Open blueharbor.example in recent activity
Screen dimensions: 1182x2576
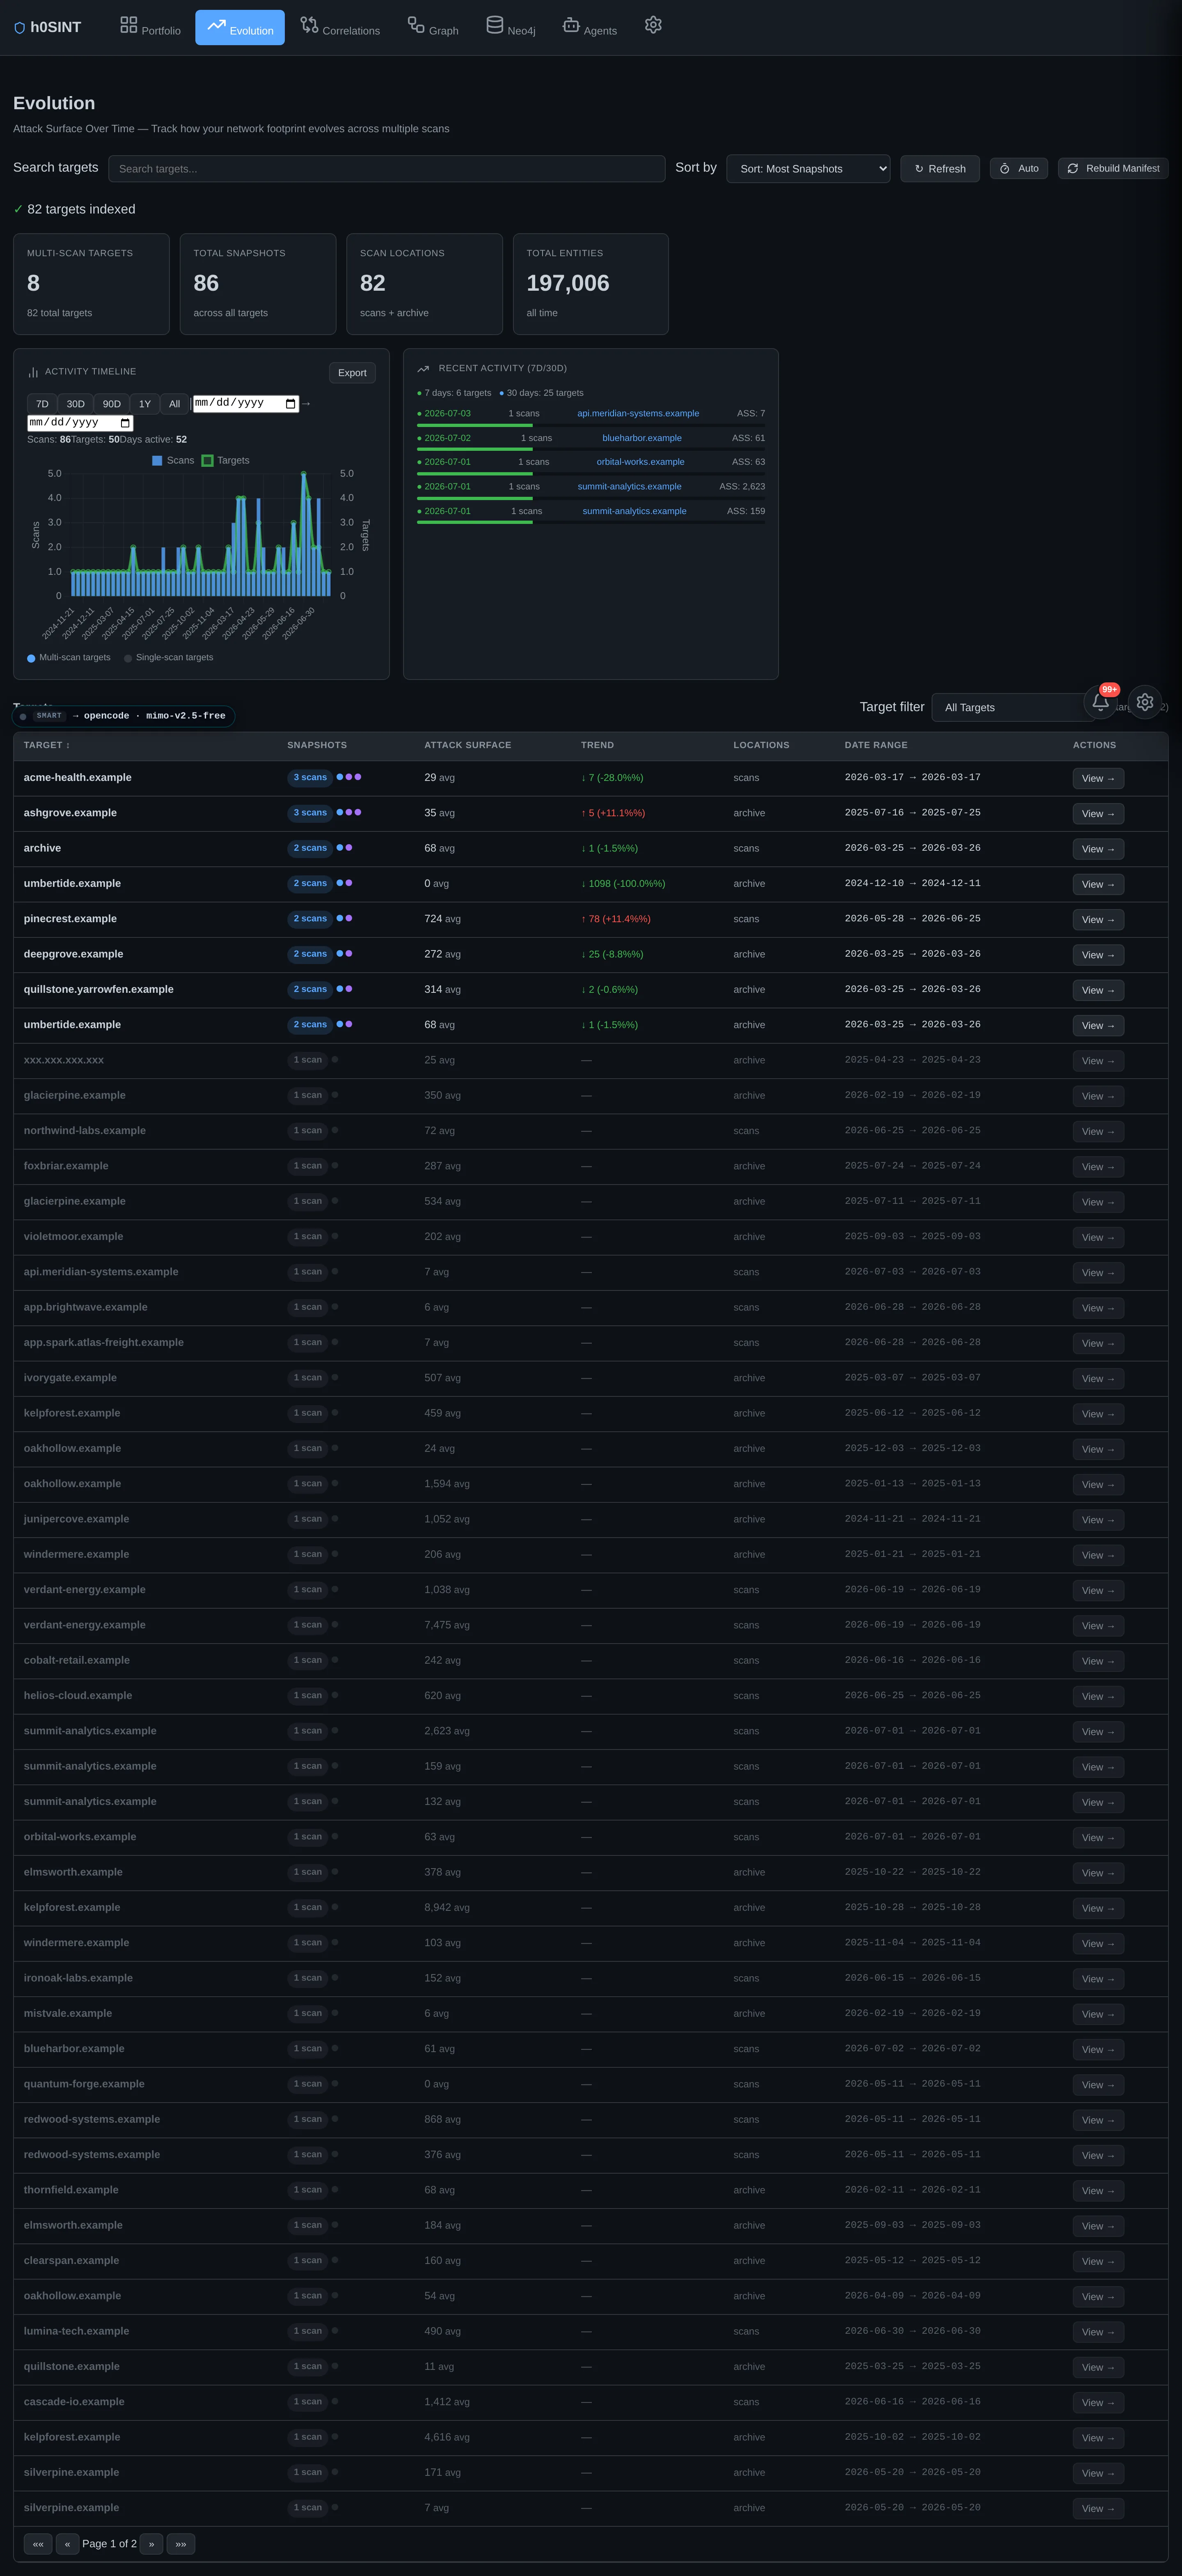point(642,438)
